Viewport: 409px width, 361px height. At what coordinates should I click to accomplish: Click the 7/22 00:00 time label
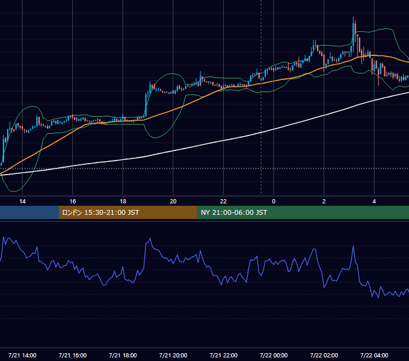point(274,355)
